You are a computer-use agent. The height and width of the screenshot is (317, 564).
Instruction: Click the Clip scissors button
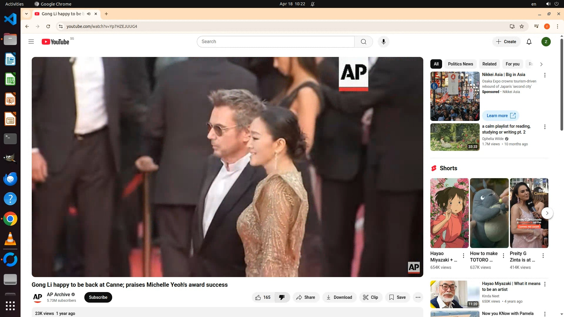click(x=370, y=297)
